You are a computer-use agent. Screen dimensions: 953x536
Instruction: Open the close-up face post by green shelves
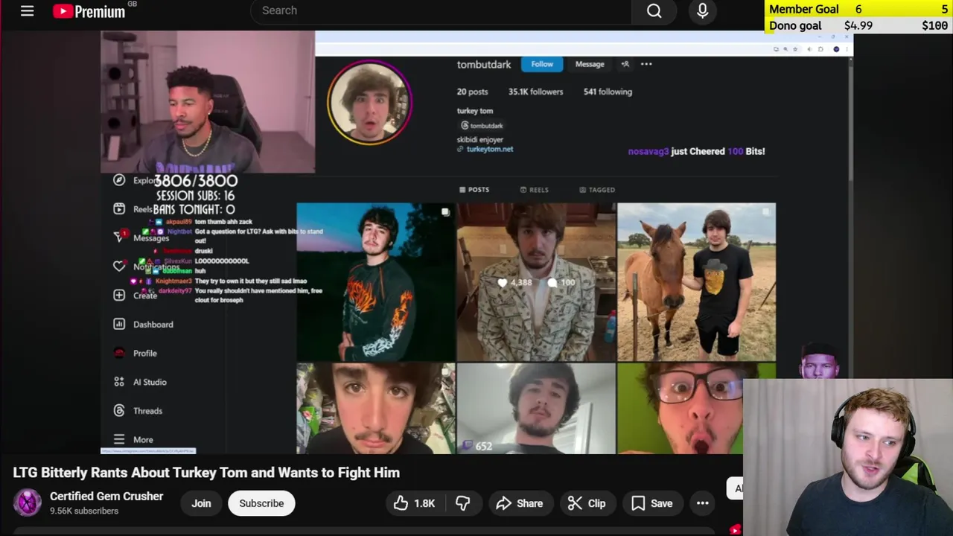pyautogui.click(x=376, y=409)
